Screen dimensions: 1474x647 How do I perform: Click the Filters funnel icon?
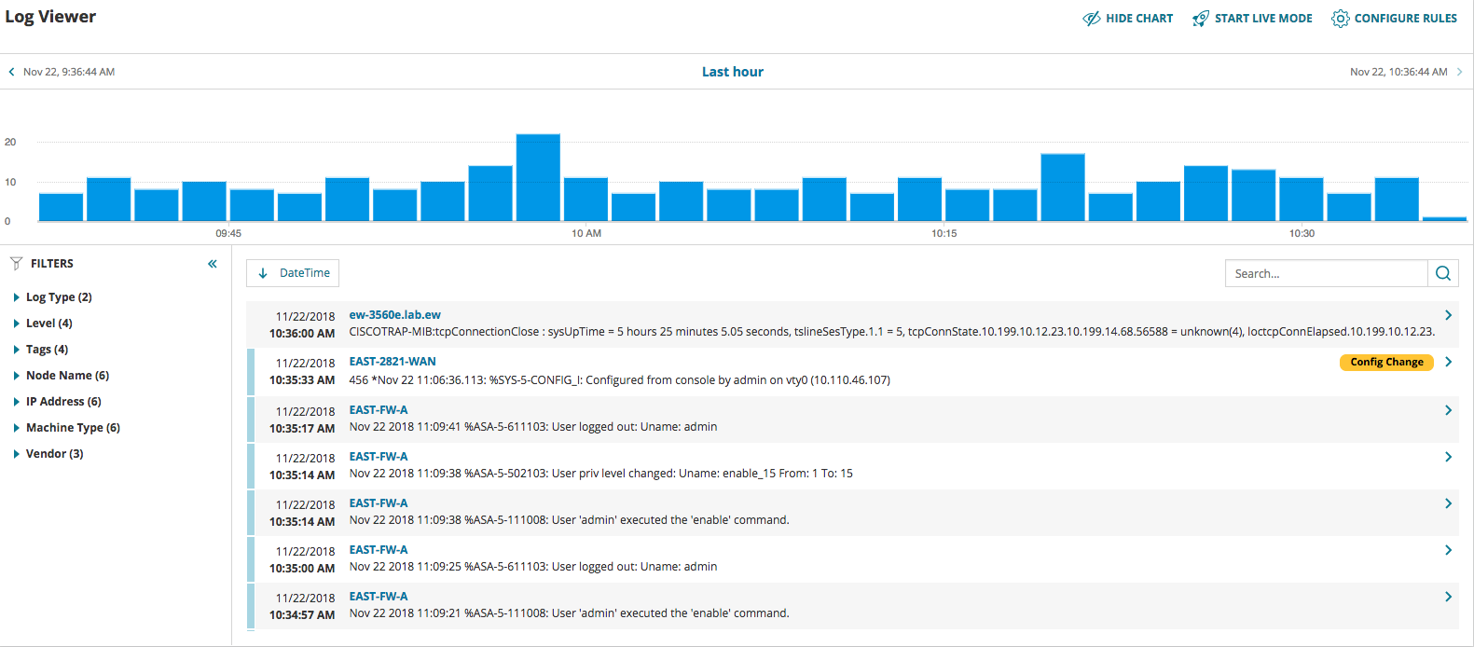coord(16,264)
